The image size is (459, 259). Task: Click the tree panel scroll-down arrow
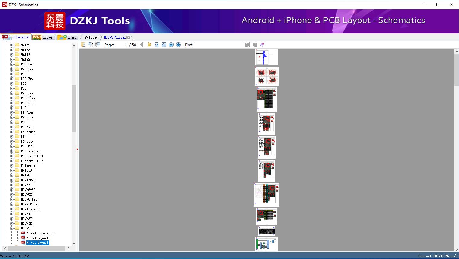click(74, 243)
